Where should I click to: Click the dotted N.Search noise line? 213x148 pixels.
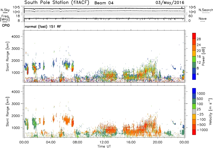104,11
